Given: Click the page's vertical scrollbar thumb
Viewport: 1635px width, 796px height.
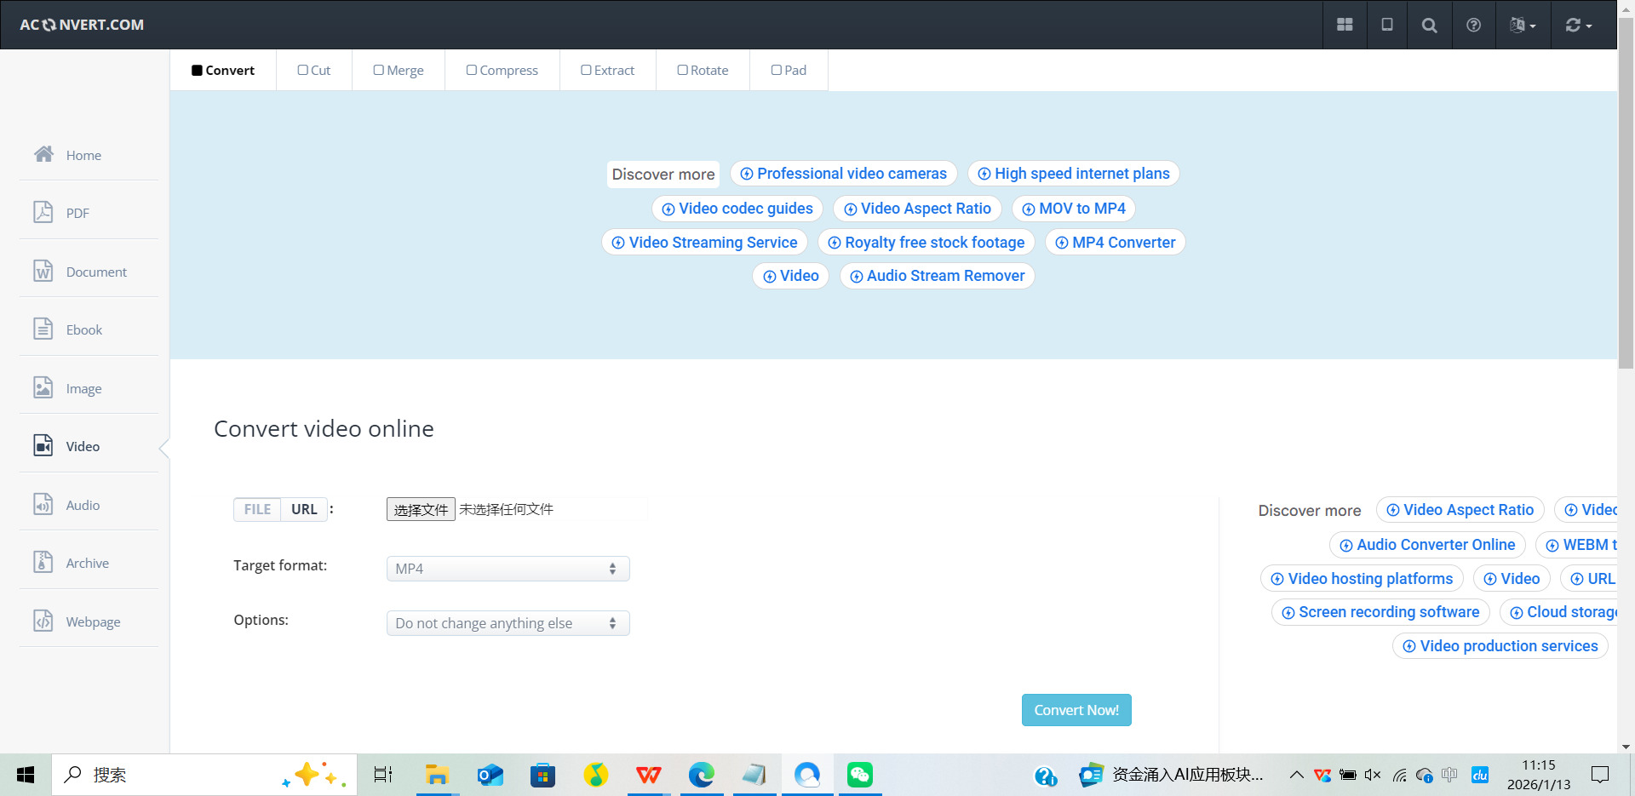Looking at the screenshot, I should 1626,192.
